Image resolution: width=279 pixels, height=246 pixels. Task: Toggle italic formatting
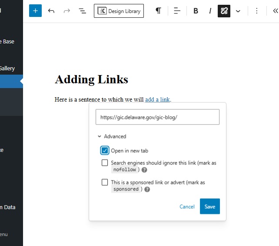[210, 11]
